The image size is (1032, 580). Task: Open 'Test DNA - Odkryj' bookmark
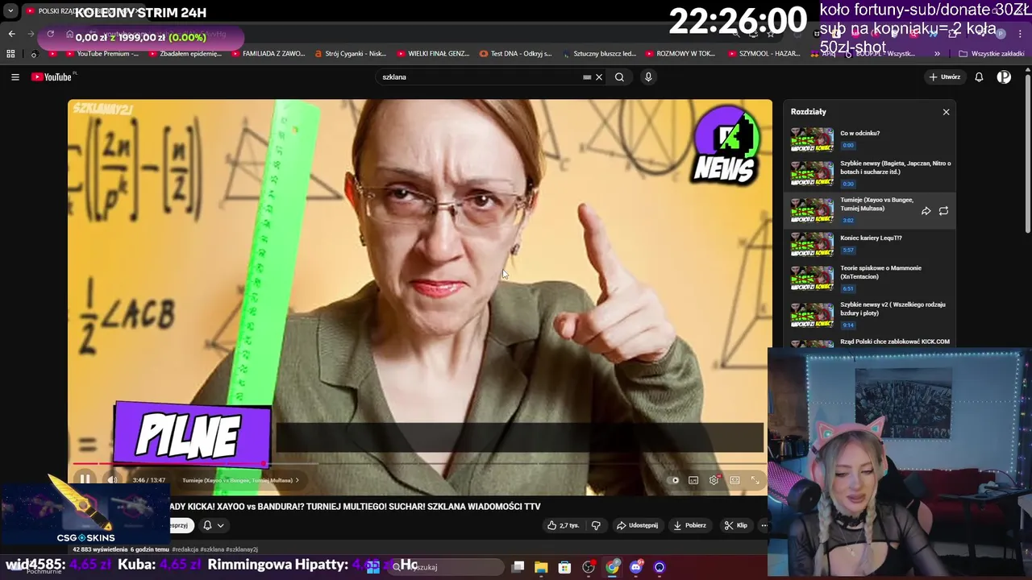[x=515, y=54]
